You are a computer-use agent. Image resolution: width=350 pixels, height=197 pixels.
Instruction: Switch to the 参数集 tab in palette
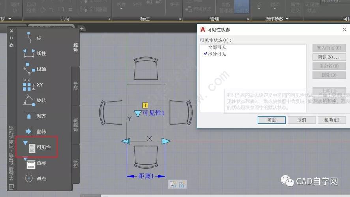pyautogui.click(x=76, y=125)
